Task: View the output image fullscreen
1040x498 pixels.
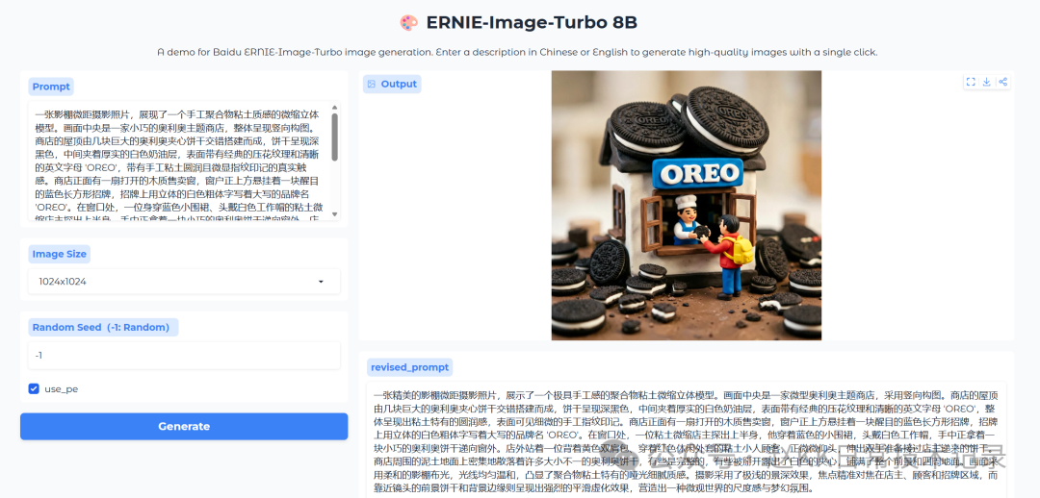Action: (x=971, y=82)
